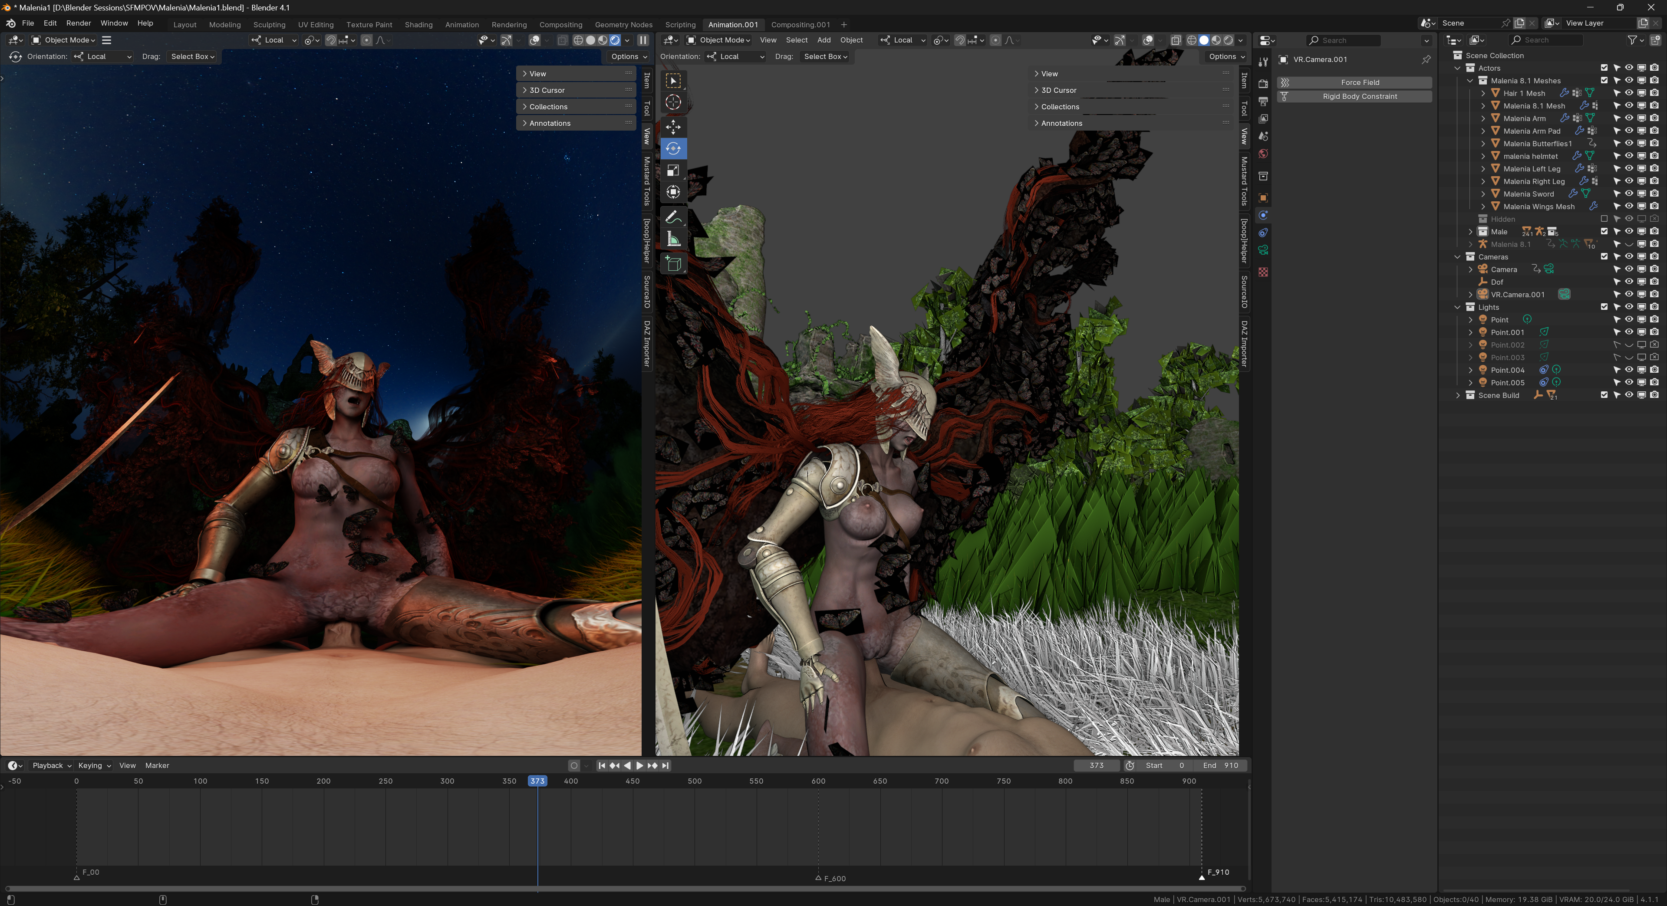Open the Blender logo app menu
This screenshot has width=1667, height=906.
[10, 23]
